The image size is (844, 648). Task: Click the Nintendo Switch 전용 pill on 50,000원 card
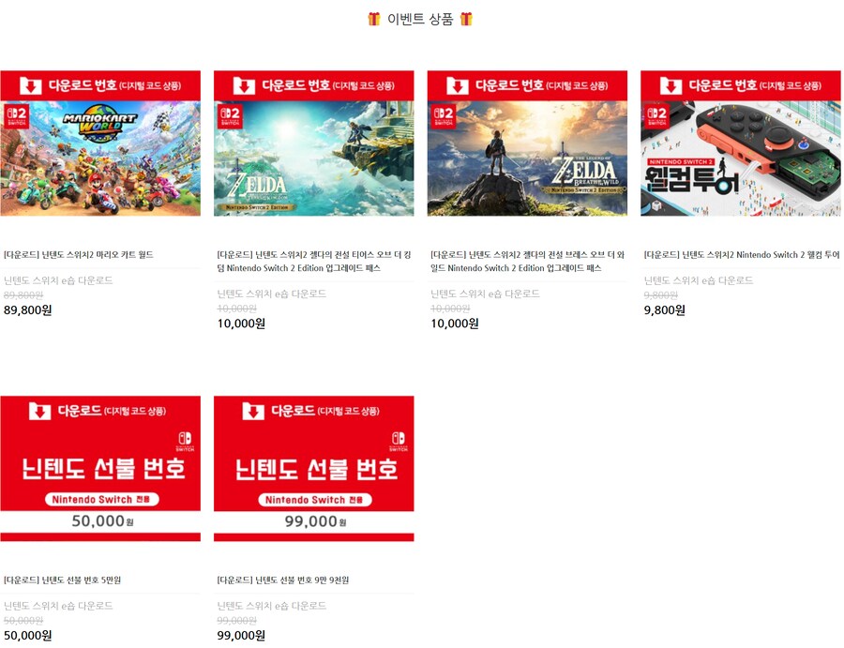[101, 500]
